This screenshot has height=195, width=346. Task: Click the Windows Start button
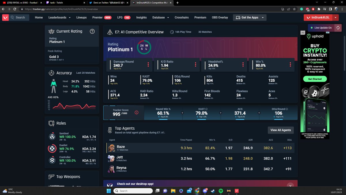pyautogui.click(x=109, y=191)
